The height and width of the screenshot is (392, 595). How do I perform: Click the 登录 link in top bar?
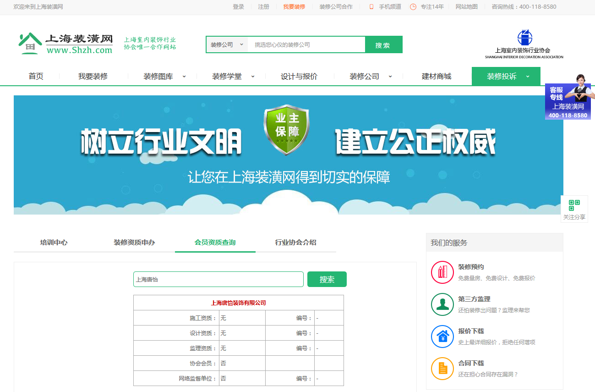pyautogui.click(x=238, y=7)
